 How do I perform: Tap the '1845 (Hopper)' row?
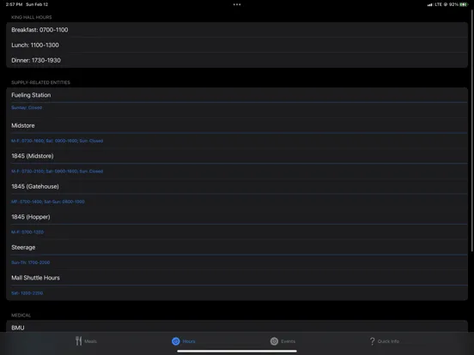pos(237,217)
